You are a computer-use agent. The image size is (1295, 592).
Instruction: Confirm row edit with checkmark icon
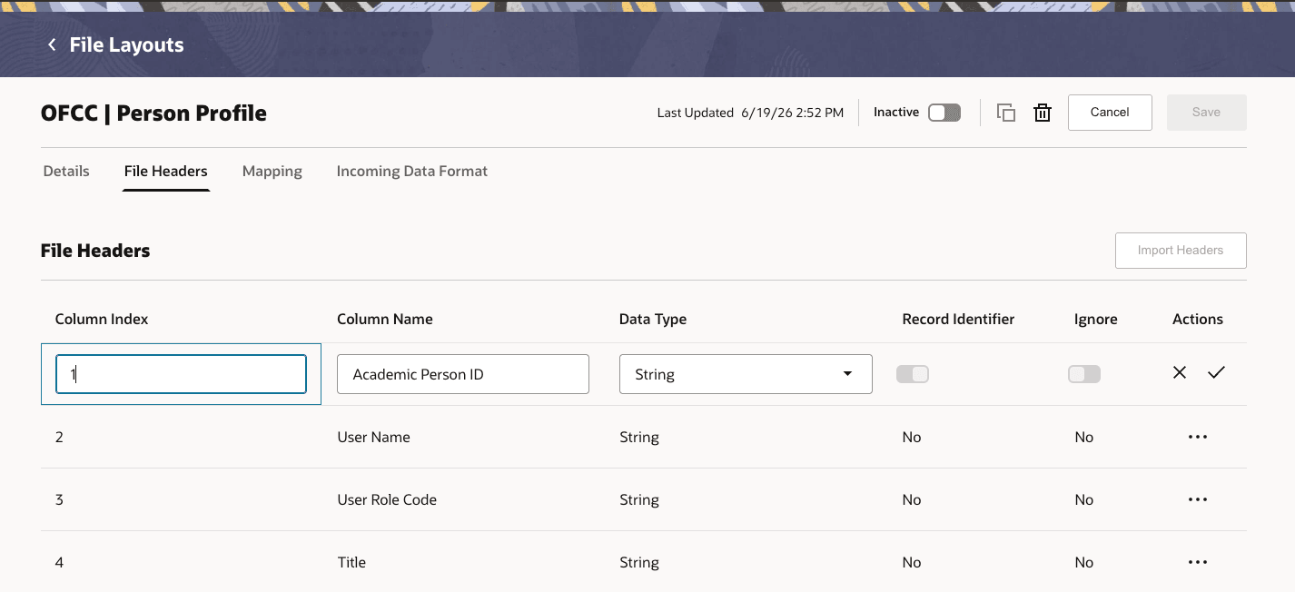(x=1216, y=372)
